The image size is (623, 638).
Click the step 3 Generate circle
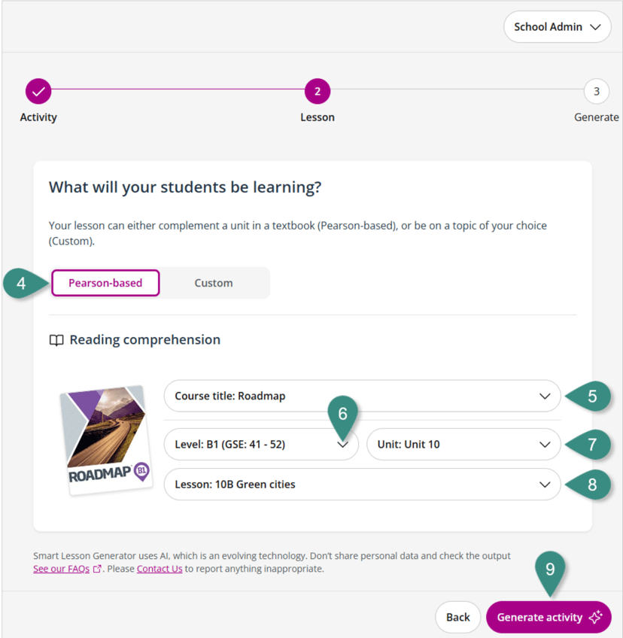pos(596,92)
